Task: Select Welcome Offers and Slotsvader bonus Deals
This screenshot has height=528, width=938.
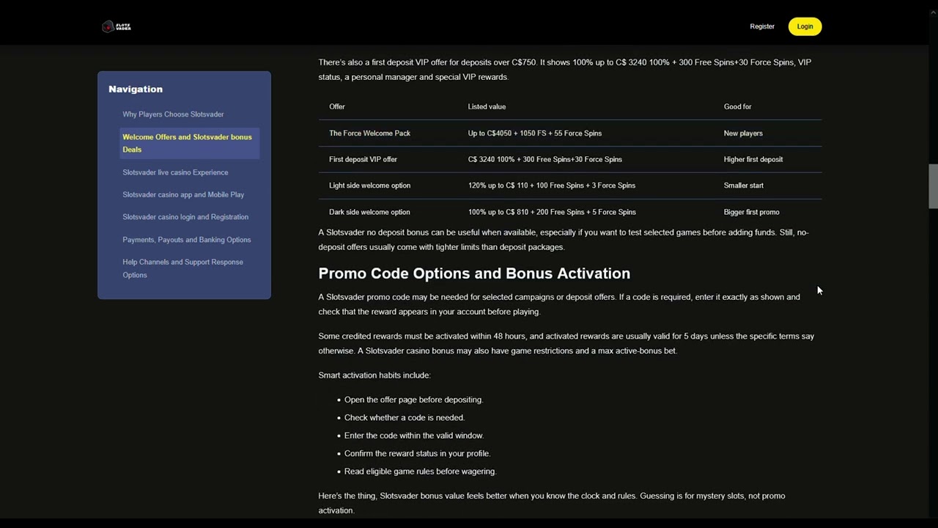Action: click(x=189, y=143)
